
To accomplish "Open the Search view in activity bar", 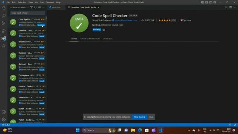I will click(x=4, y=16).
